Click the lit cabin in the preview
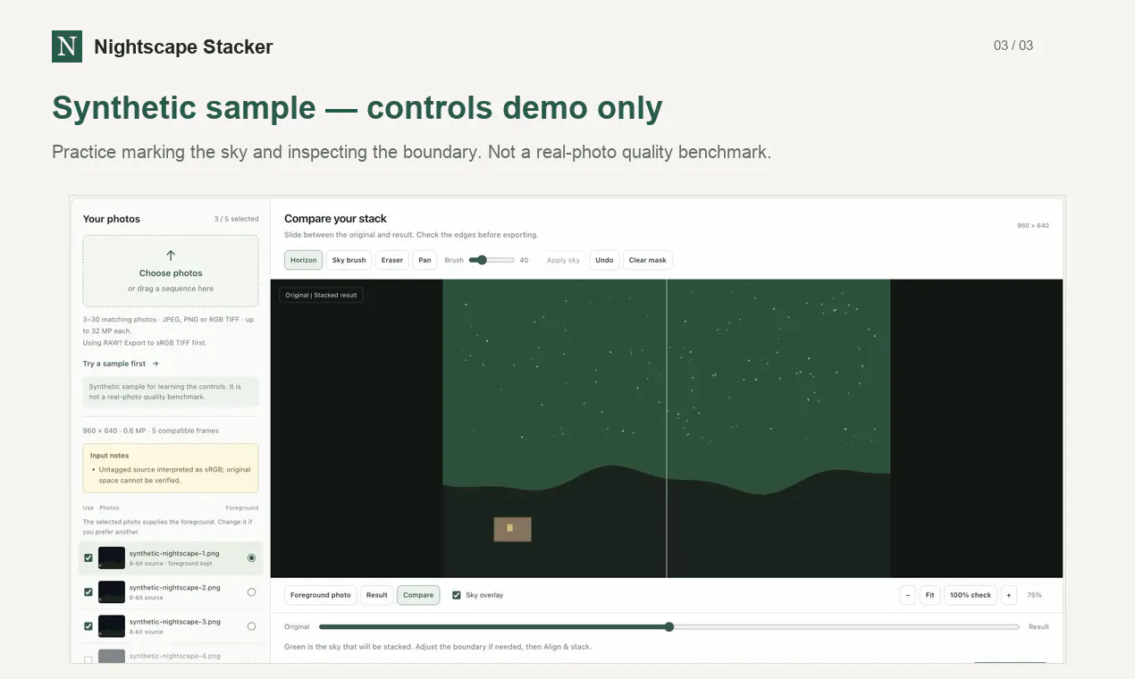This screenshot has height=679, width=1135. (x=513, y=529)
